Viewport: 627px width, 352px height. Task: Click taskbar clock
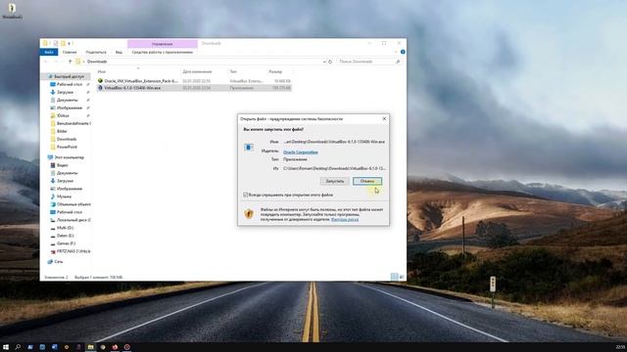pyautogui.click(x=620, y=347)
